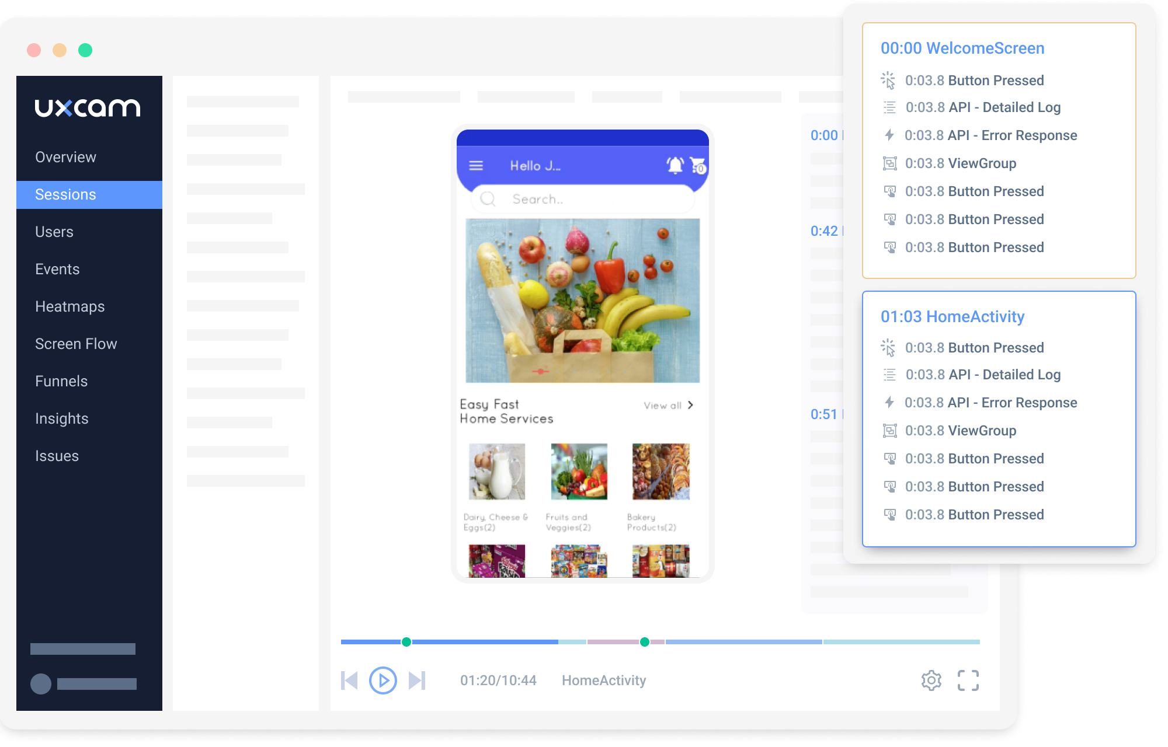Click the play button in player controls
The image size is (1168, 747).
[x=383, y=680]
